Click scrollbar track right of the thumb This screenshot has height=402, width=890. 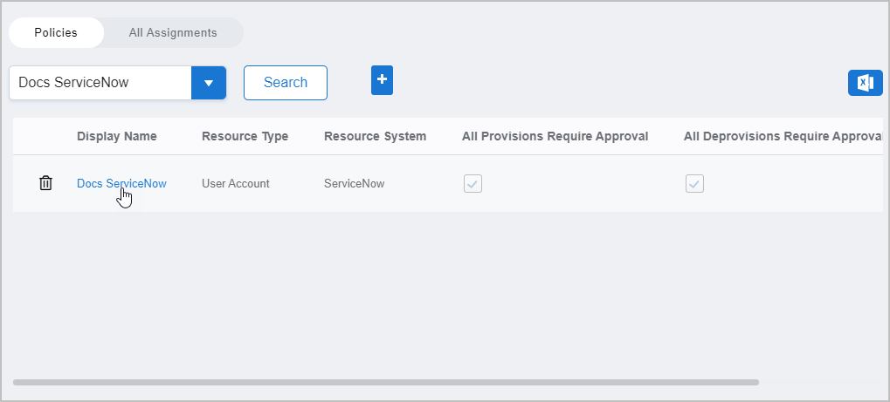[819, 382]
